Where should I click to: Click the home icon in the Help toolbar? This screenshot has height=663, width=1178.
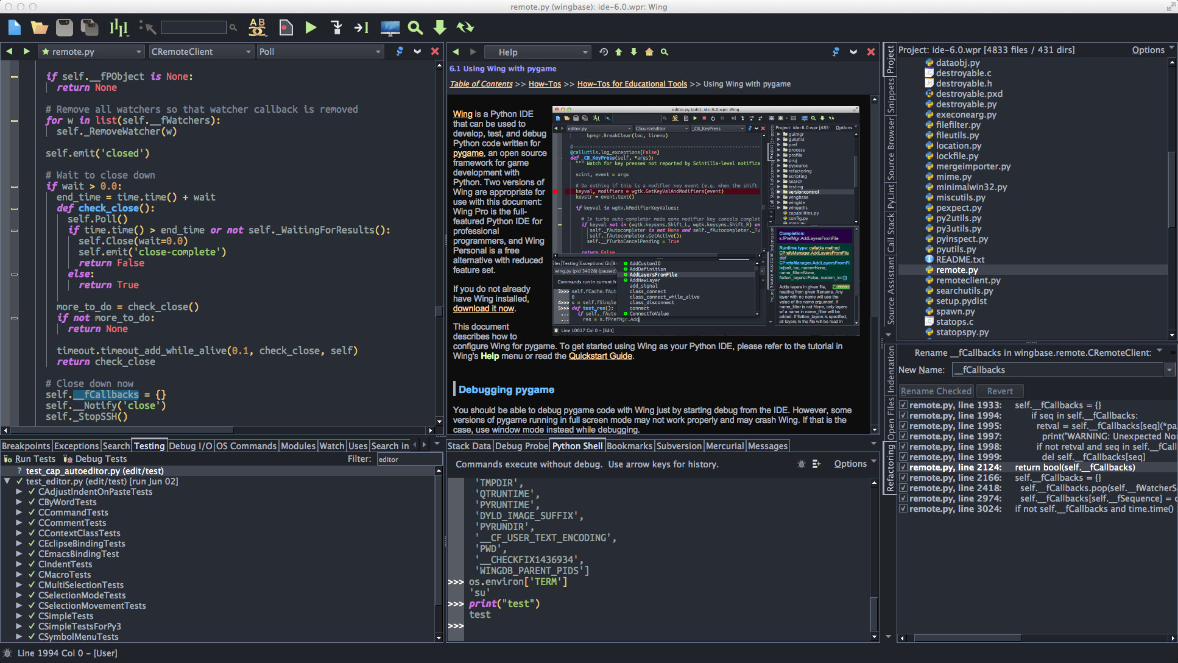(x=649, y=52)
